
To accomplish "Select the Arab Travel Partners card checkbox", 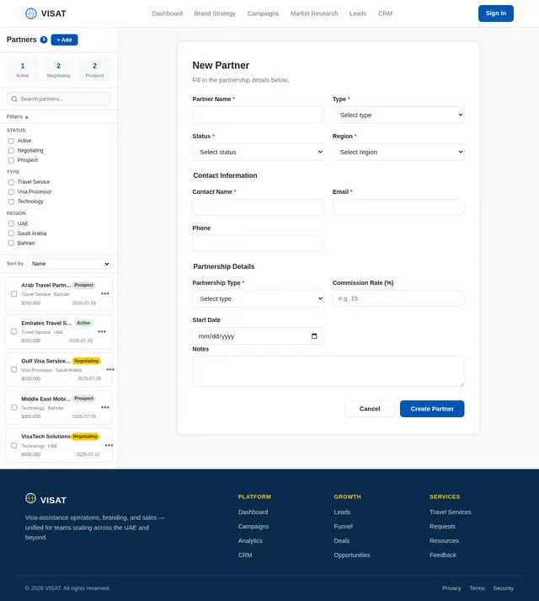I will 14,294.
